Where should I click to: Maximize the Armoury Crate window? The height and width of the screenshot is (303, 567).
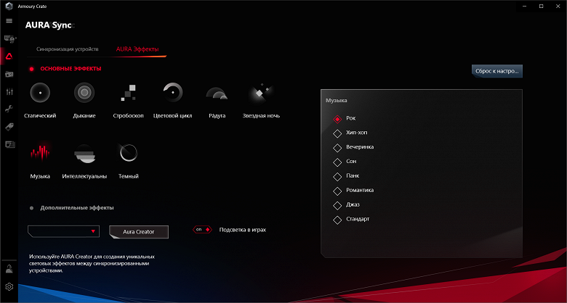point(542,6)
